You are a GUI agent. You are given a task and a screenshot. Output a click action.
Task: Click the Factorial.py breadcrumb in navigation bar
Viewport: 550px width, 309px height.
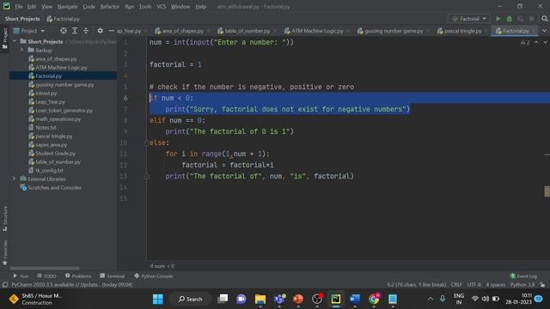[x=63, y=19]
